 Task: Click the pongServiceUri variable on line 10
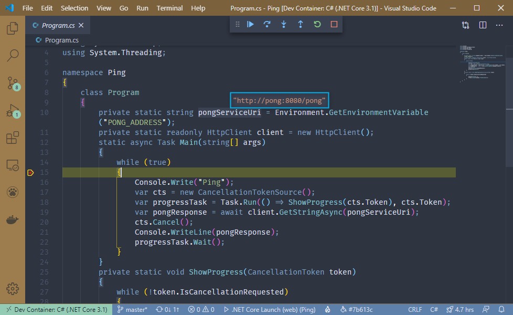229,113
